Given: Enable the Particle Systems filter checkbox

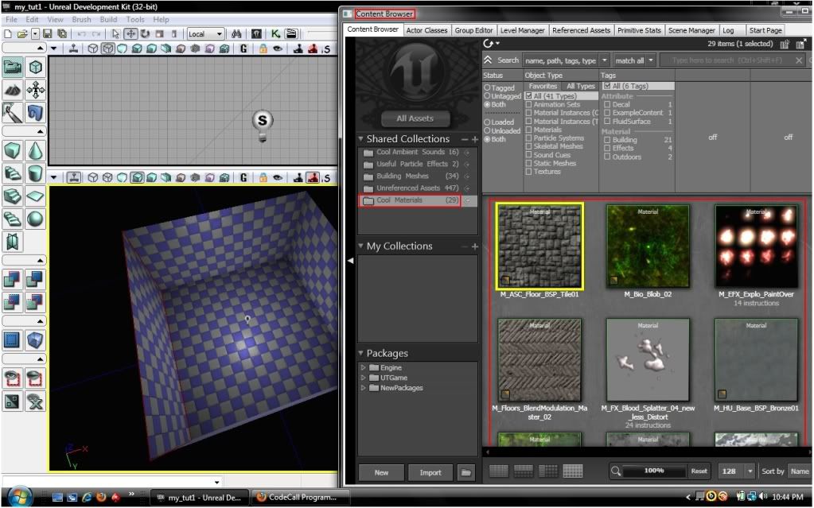Looking at the screenshot, I should tap(528, 138).
